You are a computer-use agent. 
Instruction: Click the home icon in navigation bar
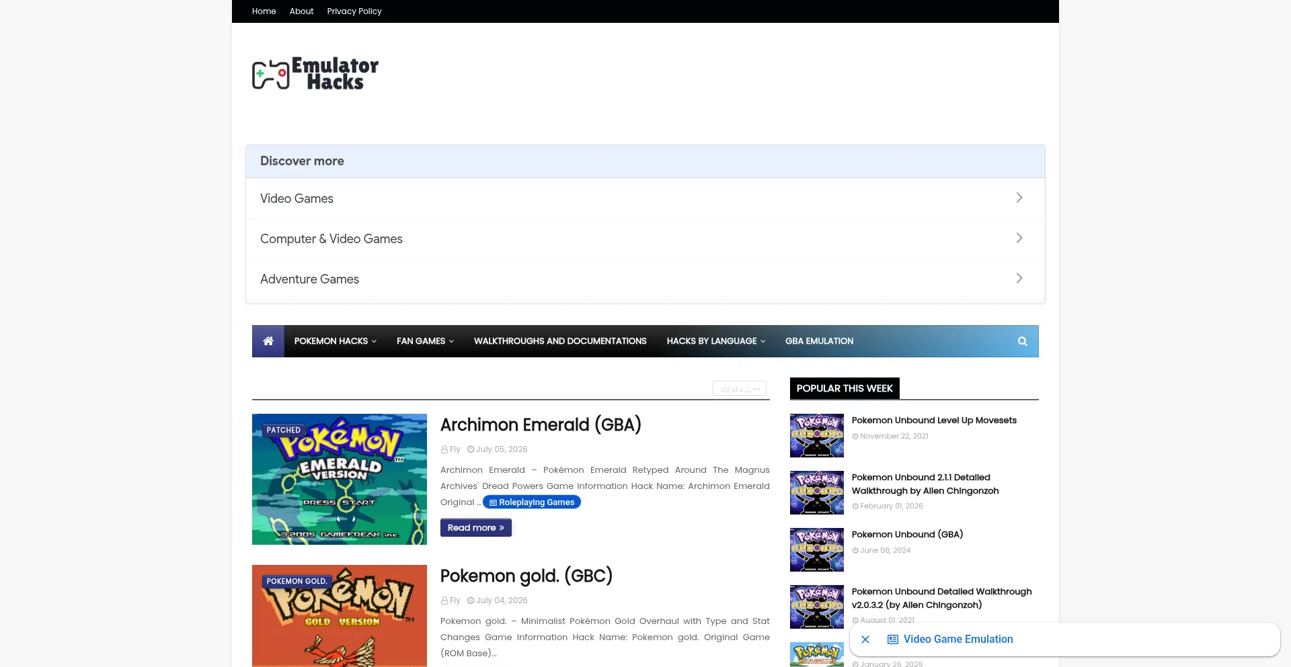(268, 341)
